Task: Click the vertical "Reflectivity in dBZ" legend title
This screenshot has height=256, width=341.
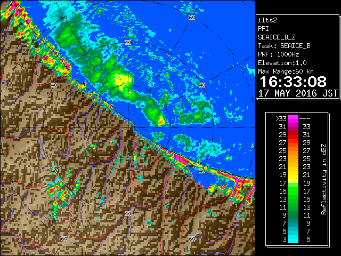Action: pos(324,179)
